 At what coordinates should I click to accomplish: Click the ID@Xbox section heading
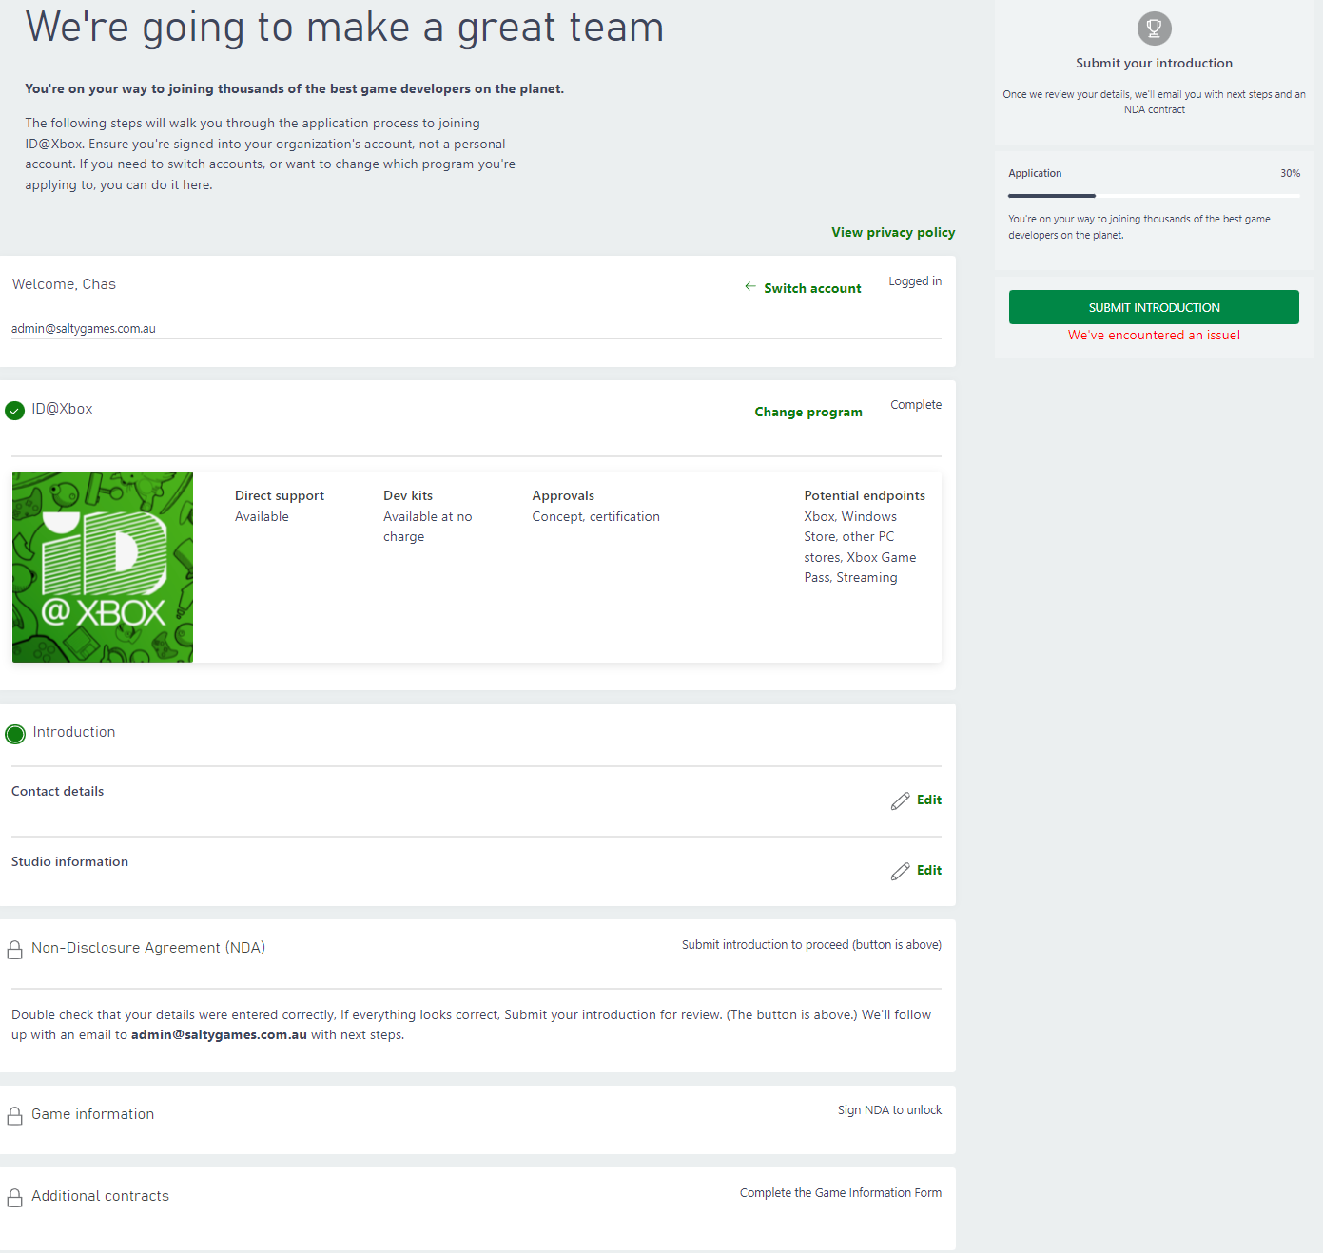pyautogui.click(x=62, y=409)
